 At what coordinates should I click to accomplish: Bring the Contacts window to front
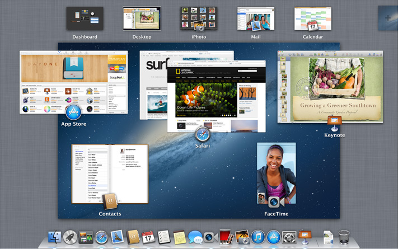(110, 173)
